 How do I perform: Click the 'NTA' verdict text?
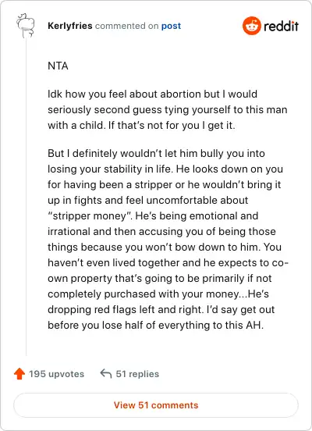pyautogui.click(x=58, y=66)
